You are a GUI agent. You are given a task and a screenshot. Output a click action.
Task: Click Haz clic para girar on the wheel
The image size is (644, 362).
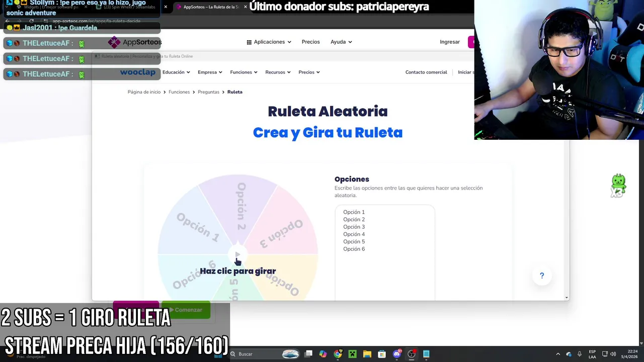click(238, 271)
